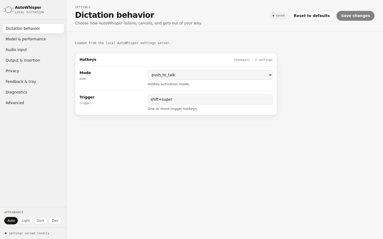
Task: Show the Diagnostics page
Action: (33, 92)
